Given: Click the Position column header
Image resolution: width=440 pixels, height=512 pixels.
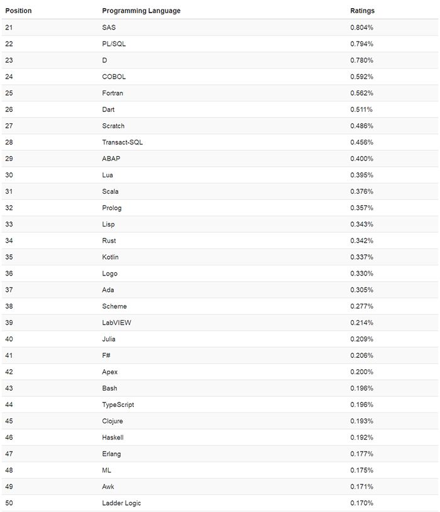Looking at the screenshot, I should (18, 11).
